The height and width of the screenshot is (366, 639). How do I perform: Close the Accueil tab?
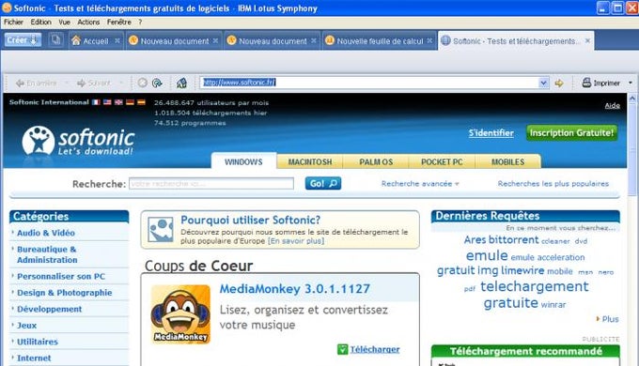(117, 40)
